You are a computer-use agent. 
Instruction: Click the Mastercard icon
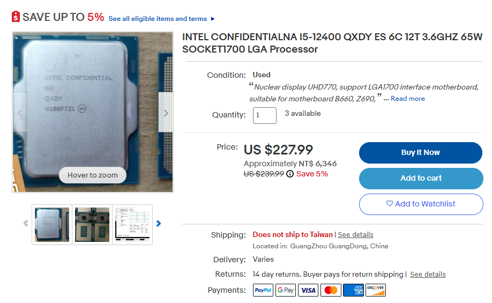[x=331, y=290]
